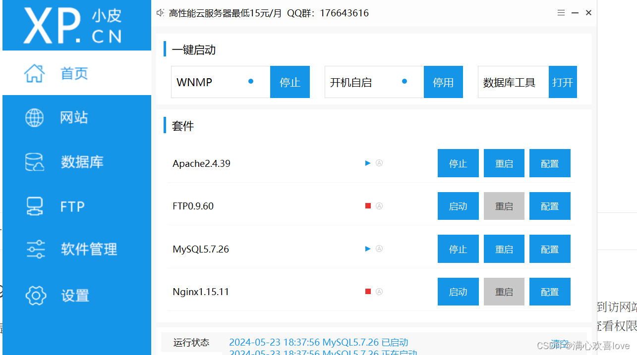Click greyed 重启 for Nginx1.15.11

[x=504, y=292]
